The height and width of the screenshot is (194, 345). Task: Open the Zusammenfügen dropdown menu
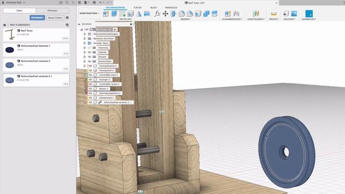pyautogui.click(x=232, y=19)
